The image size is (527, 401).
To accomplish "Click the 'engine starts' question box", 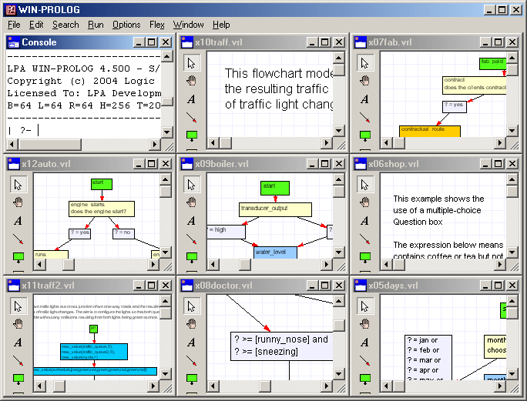I will click(x=102, y=209).
